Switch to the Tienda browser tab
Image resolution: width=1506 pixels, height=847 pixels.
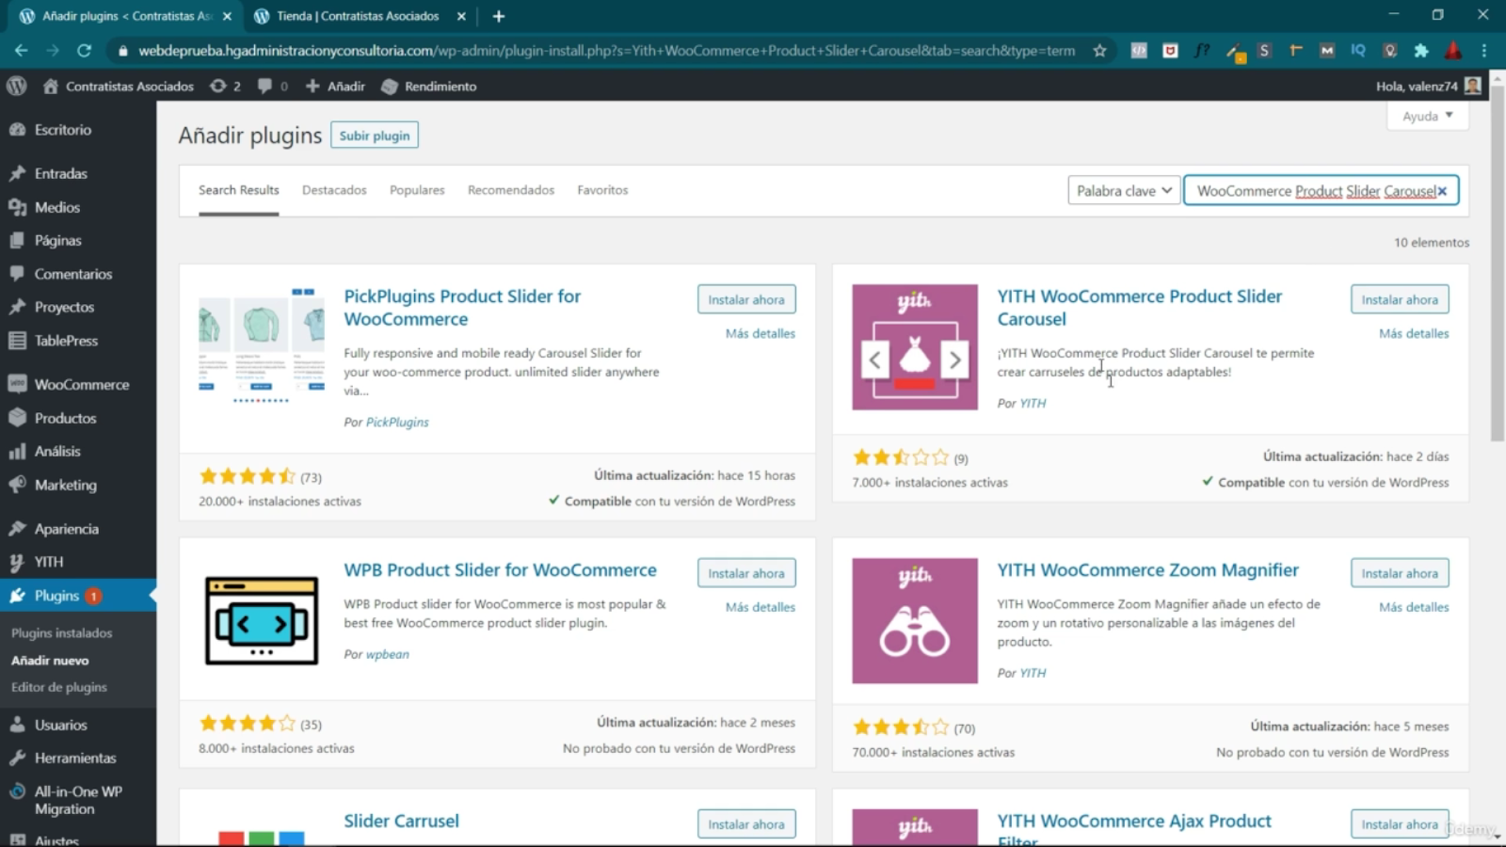click(358, 16)
